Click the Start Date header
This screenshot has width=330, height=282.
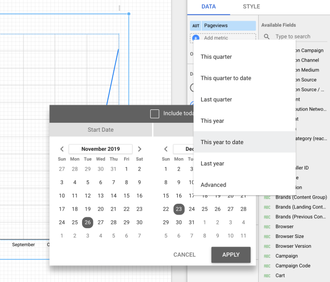coord(101,130)
